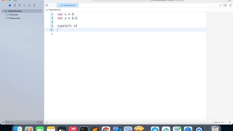233x131 pixels.
Task: Open Telegram from the Dock
Action: pos(155,128)
